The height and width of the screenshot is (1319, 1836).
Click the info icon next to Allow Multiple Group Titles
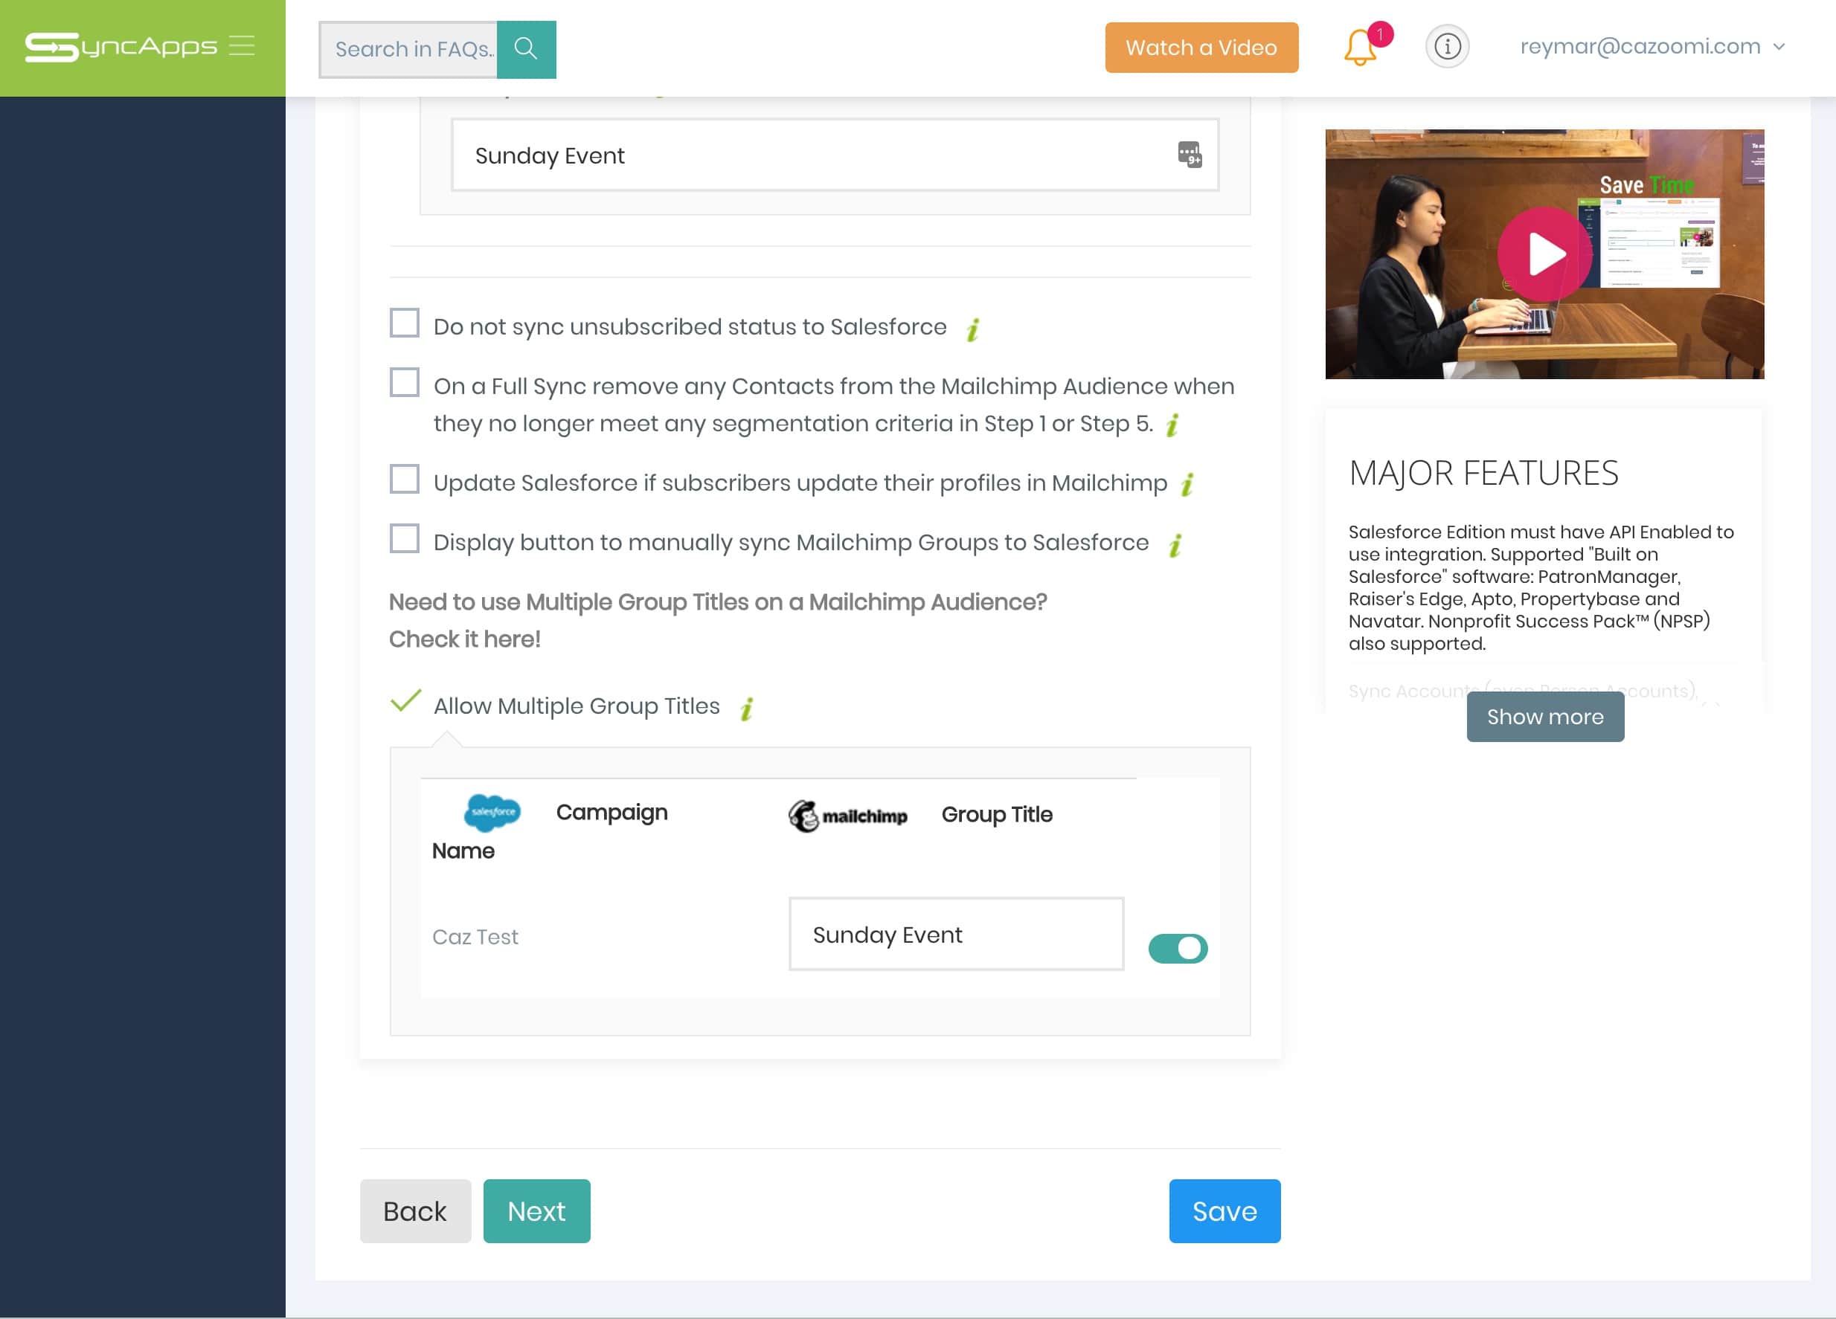[x=747, y=706]
